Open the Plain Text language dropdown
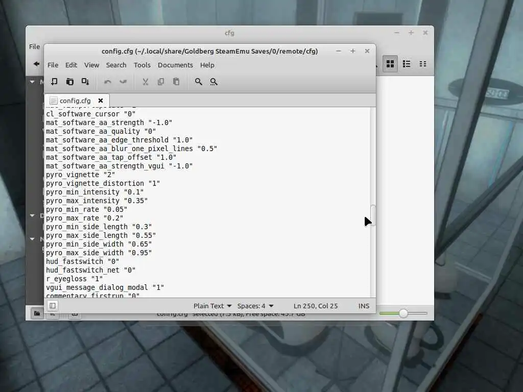 tap(212, 306)
